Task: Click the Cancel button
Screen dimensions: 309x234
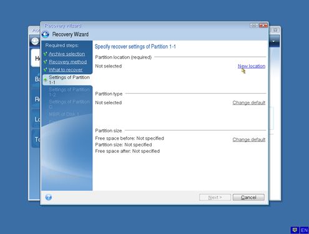Action: (x=248, y=197)
